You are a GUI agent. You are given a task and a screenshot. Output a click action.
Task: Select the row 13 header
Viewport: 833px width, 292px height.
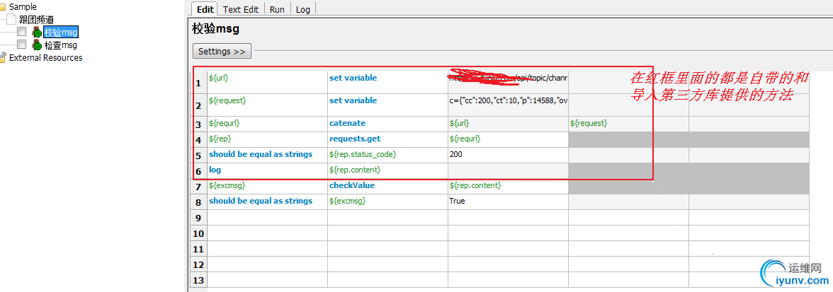[x=198, y=280]
